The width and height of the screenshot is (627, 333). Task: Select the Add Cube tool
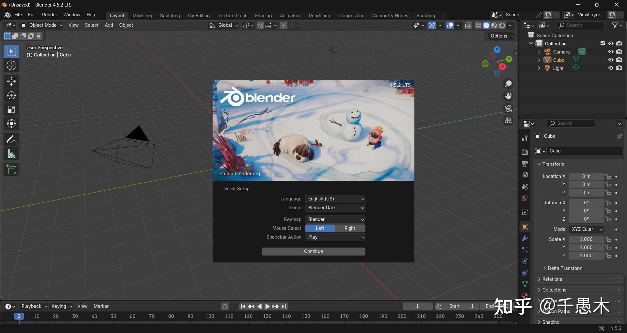click(11, 170)
